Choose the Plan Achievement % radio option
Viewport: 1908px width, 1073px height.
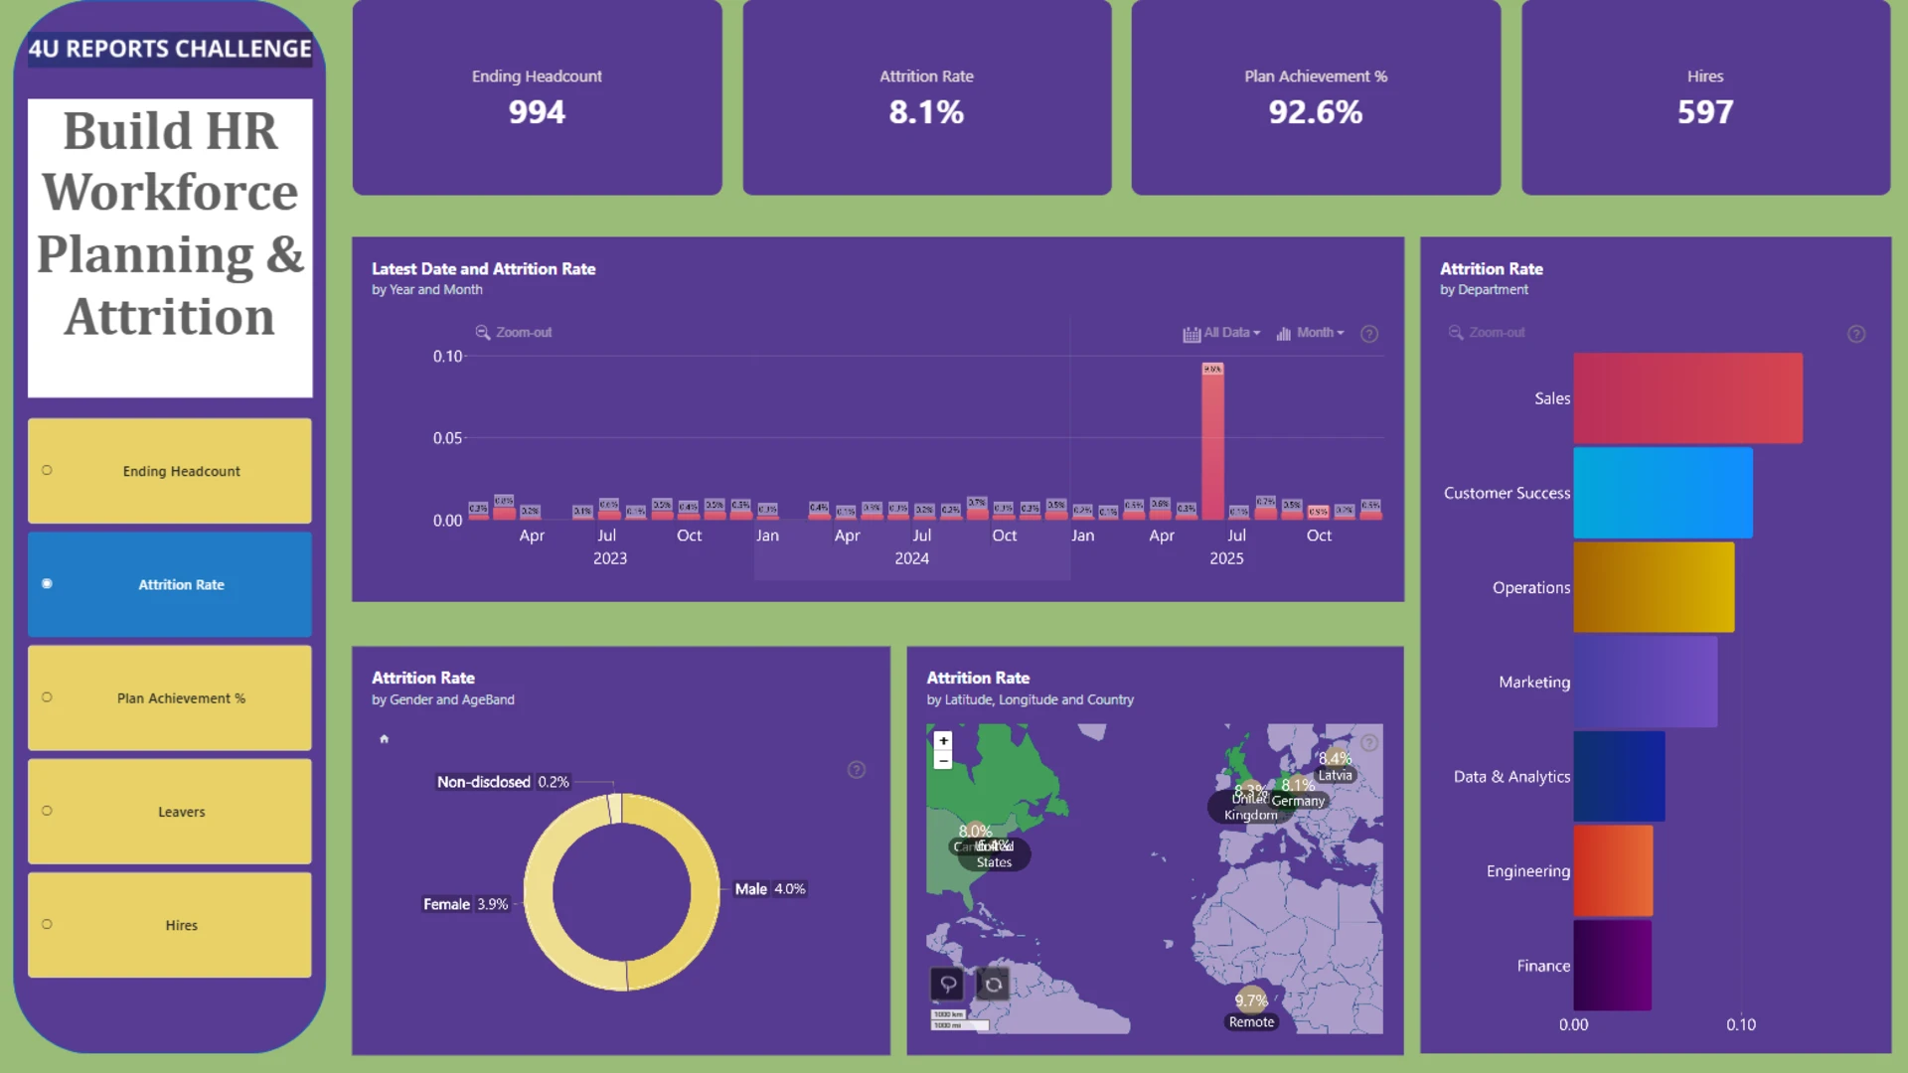47,697
